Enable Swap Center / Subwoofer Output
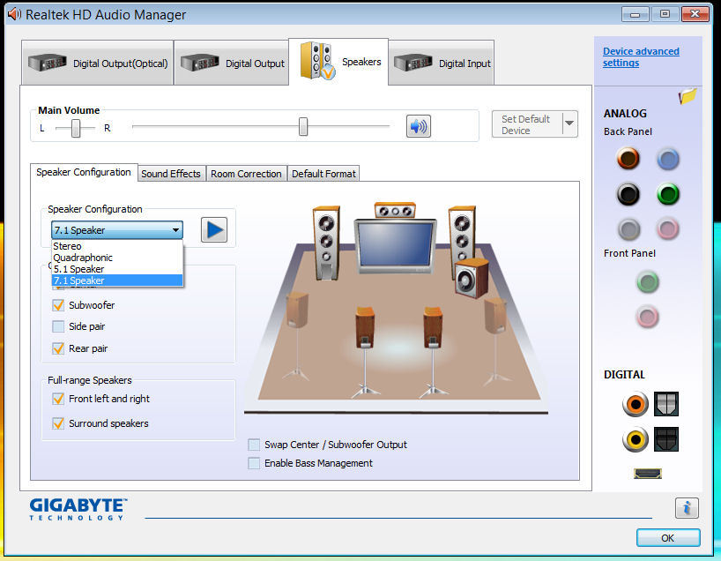This screenshot has height=561, width=721. 254,445
